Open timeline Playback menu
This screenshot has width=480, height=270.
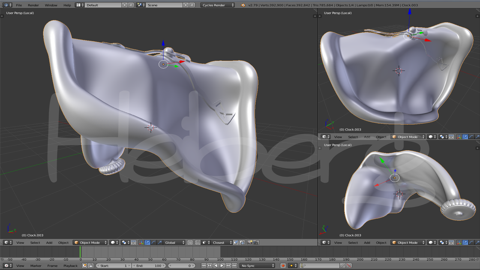[70, 265]
